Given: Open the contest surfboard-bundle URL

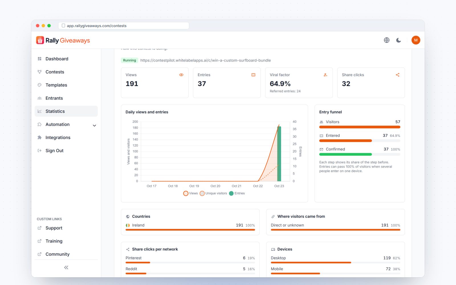Looking at the screenshot, I should [205, 60].
